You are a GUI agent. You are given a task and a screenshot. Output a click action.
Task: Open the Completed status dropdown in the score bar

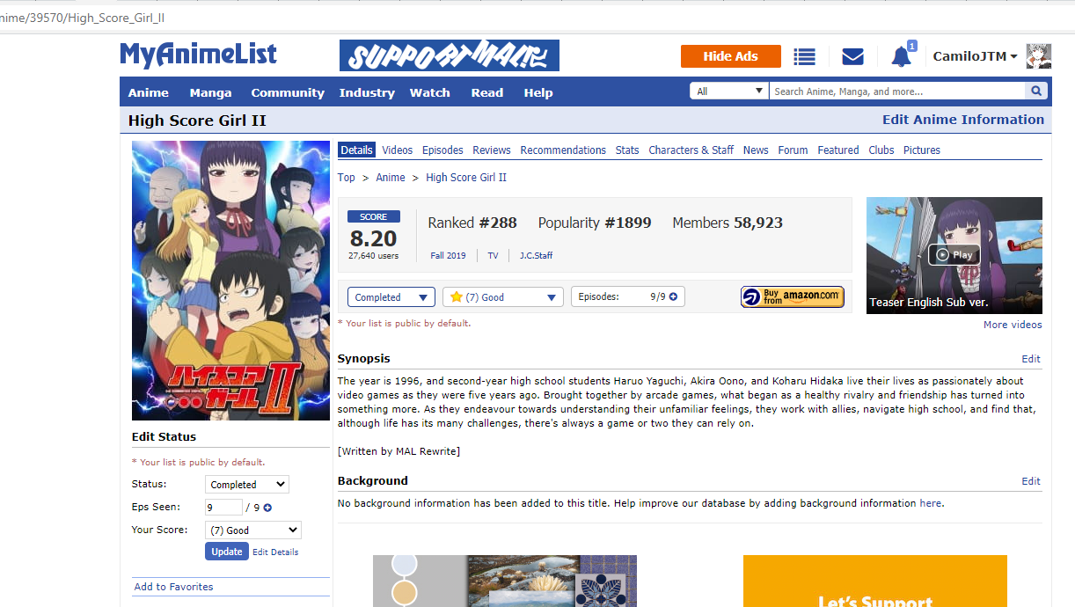391,297
